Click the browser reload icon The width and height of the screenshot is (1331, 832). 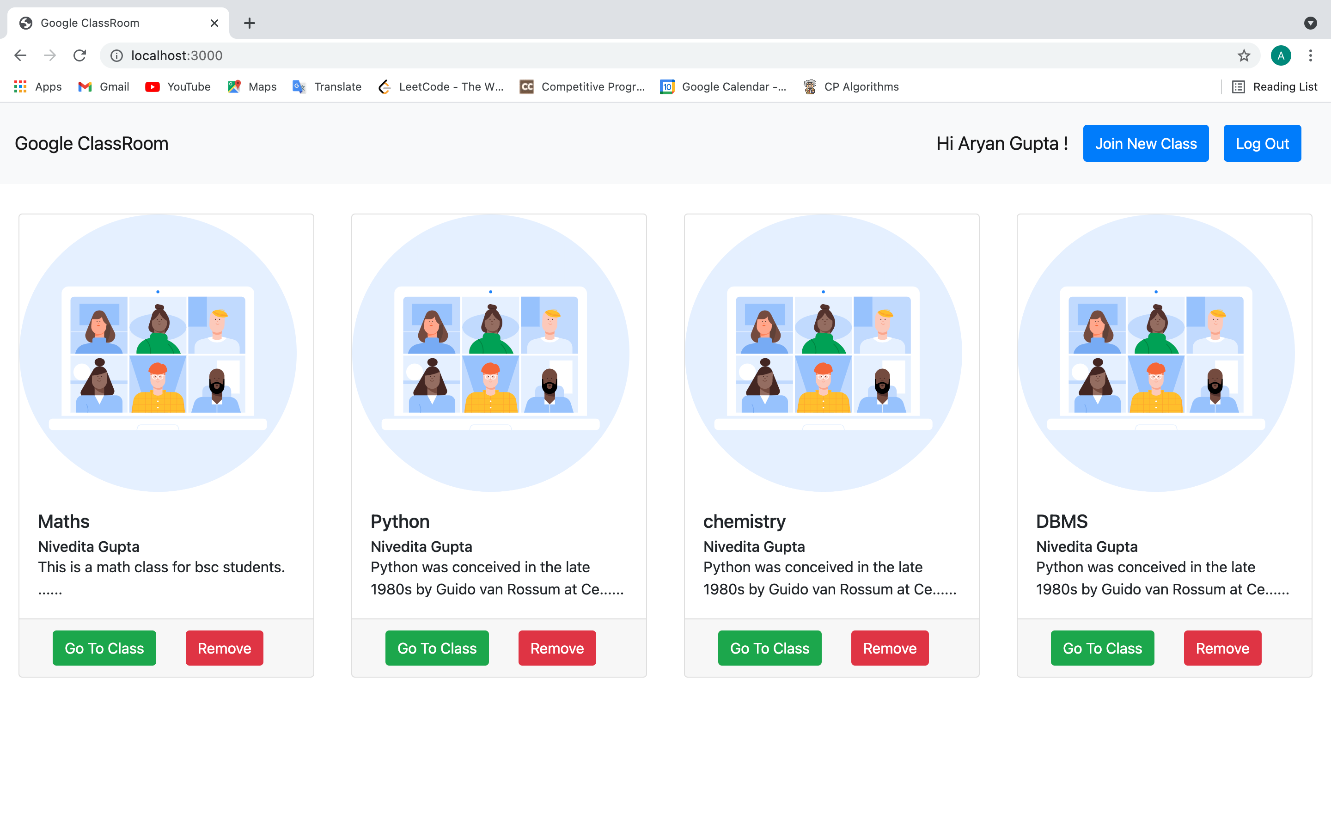[80, 55]
